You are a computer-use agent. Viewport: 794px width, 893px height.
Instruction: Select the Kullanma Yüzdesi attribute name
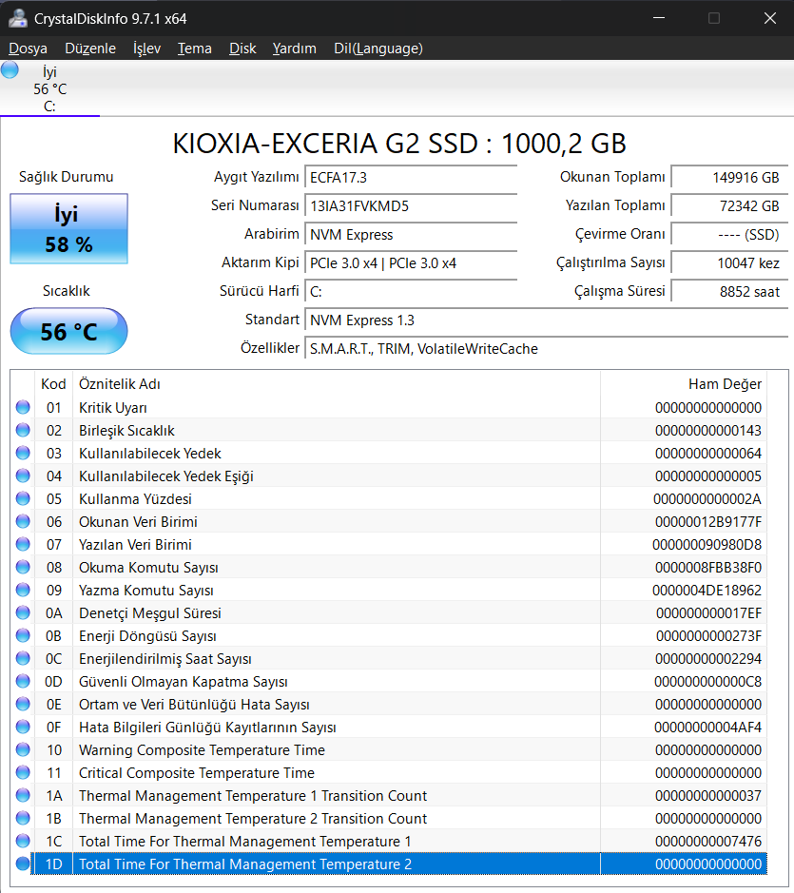[135, 499]
